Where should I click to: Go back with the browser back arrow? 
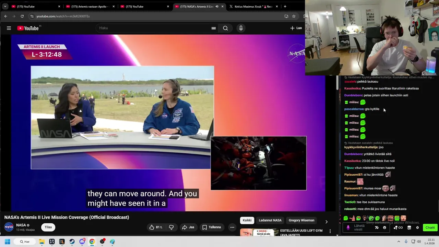click(5, 16)
